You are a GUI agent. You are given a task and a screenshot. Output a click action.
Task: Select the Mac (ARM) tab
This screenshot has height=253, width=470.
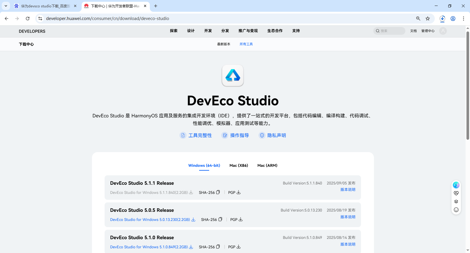pos(267,166)
